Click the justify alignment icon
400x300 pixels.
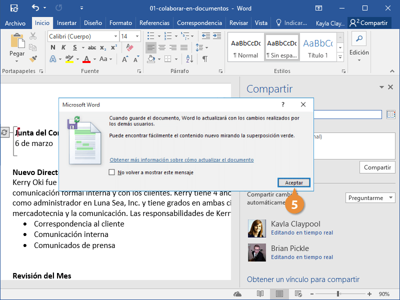(184, 47)
